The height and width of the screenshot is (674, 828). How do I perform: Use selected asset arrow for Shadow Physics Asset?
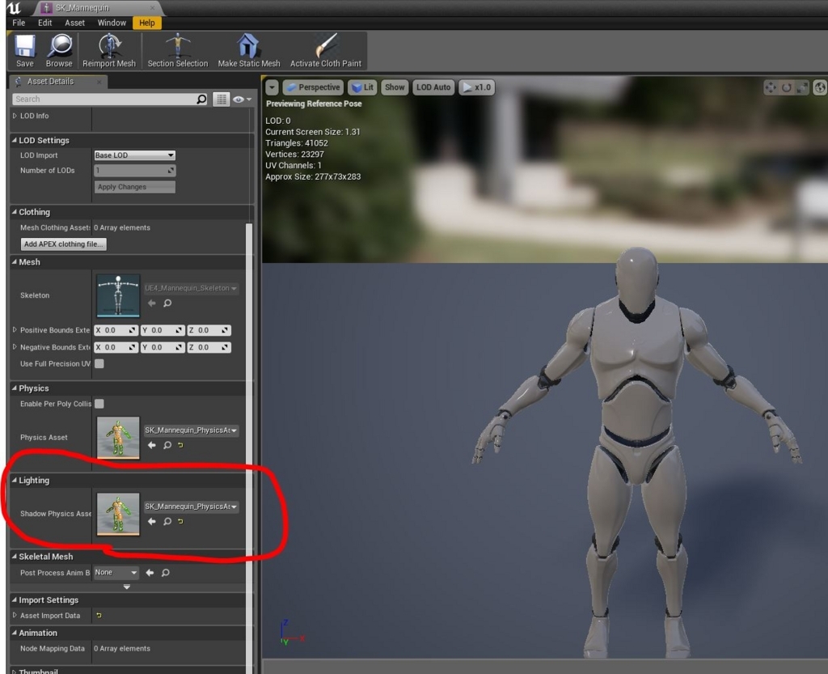(151, 521)
